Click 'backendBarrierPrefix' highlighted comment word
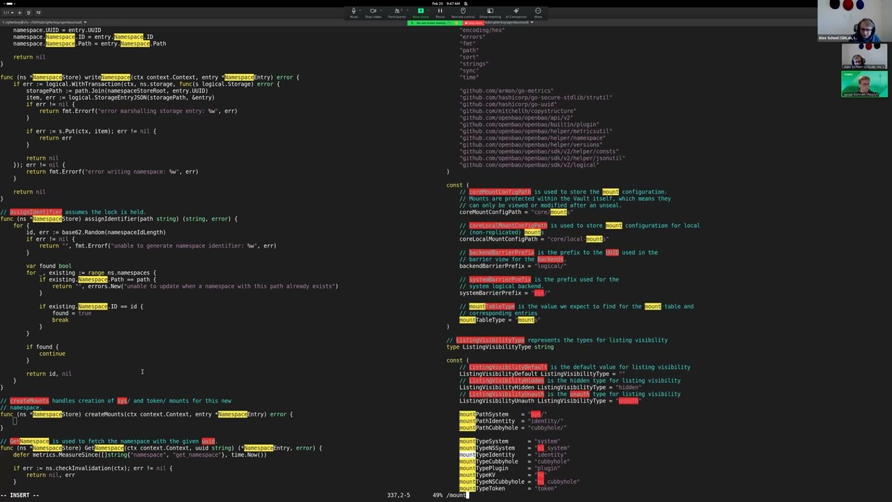The height and width of the screenshot is (502, 892). [502, 252]
